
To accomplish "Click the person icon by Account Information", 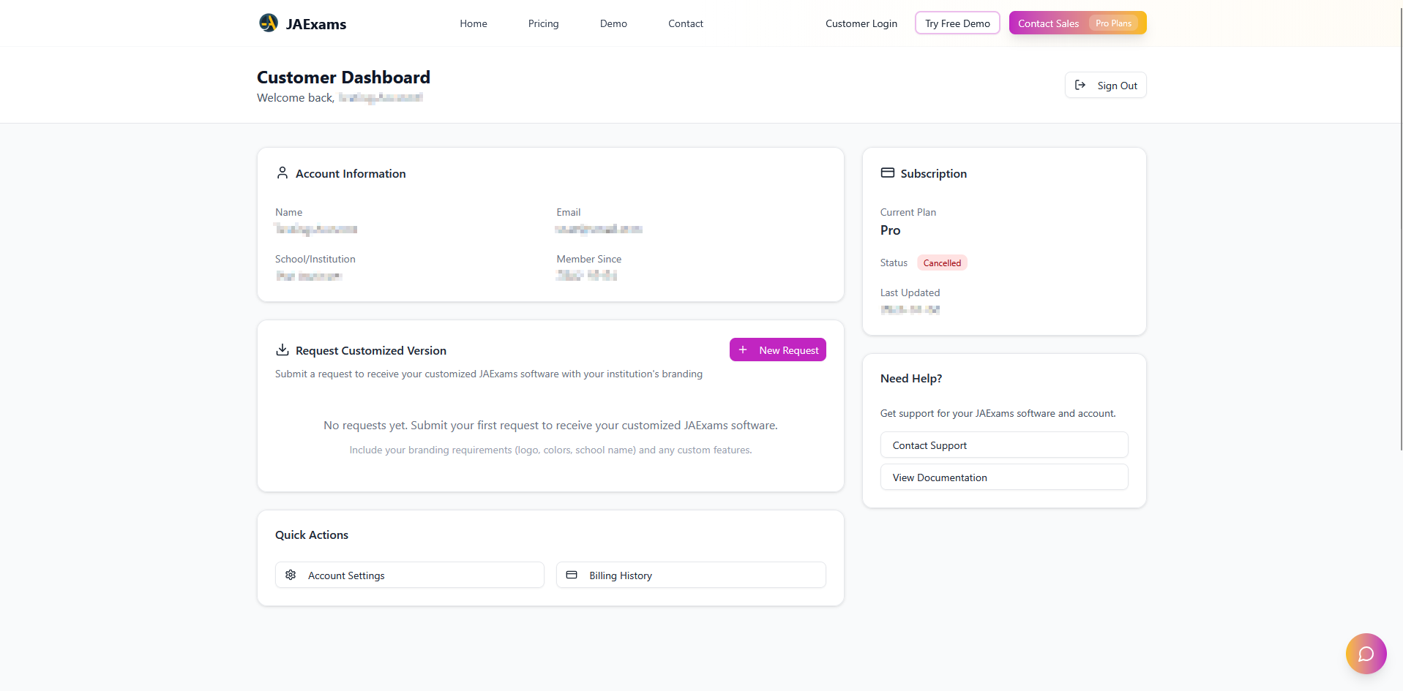I will [x=283, y=173].
